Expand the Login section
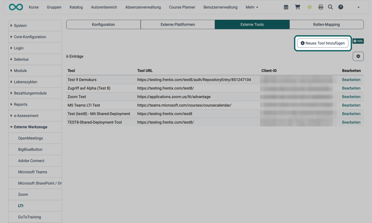Viewport: 372px width, 223px height. click(x=35, y=48)
